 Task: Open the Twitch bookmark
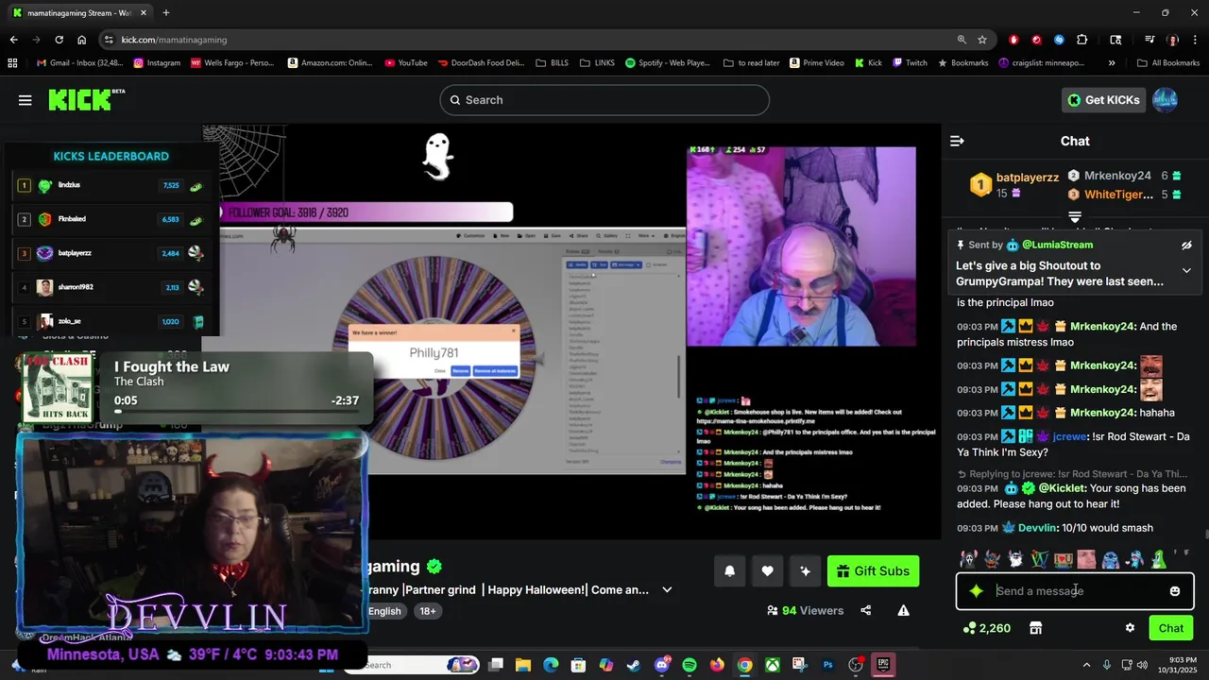click(909, 63)
